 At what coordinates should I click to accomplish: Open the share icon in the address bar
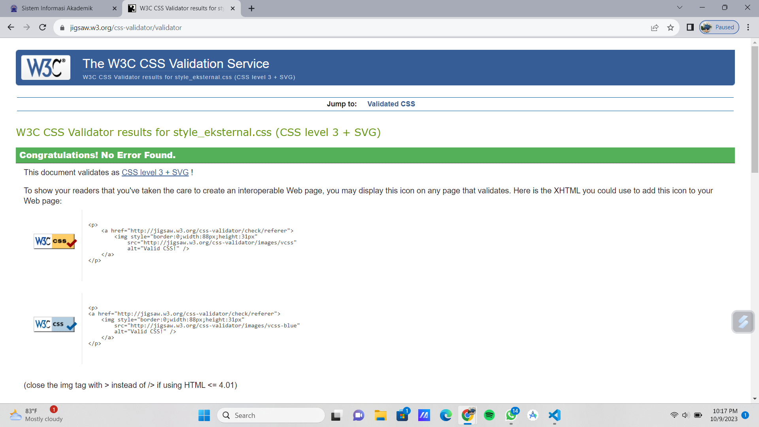pyautogui.click(x=655, y=28)
